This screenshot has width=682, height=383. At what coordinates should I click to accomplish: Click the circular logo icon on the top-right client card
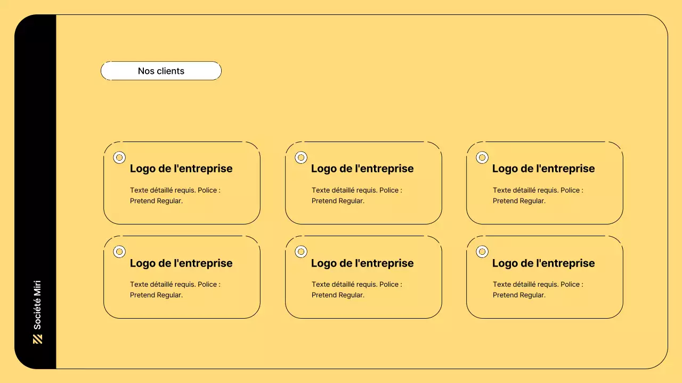pyautogui.click(x=482, y=157)
